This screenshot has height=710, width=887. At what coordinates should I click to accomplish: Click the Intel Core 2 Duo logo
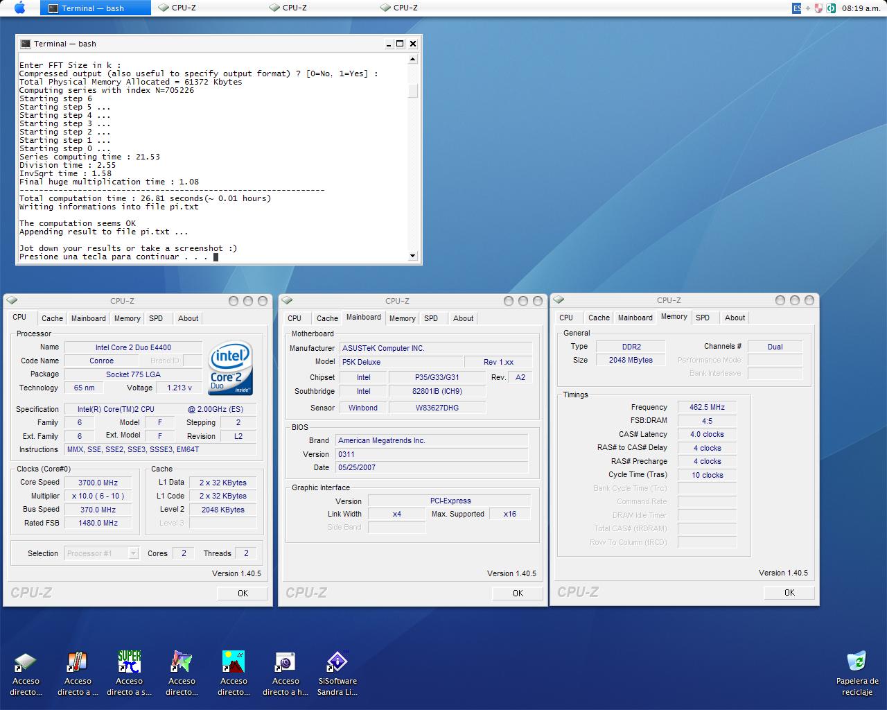(231, 367)
